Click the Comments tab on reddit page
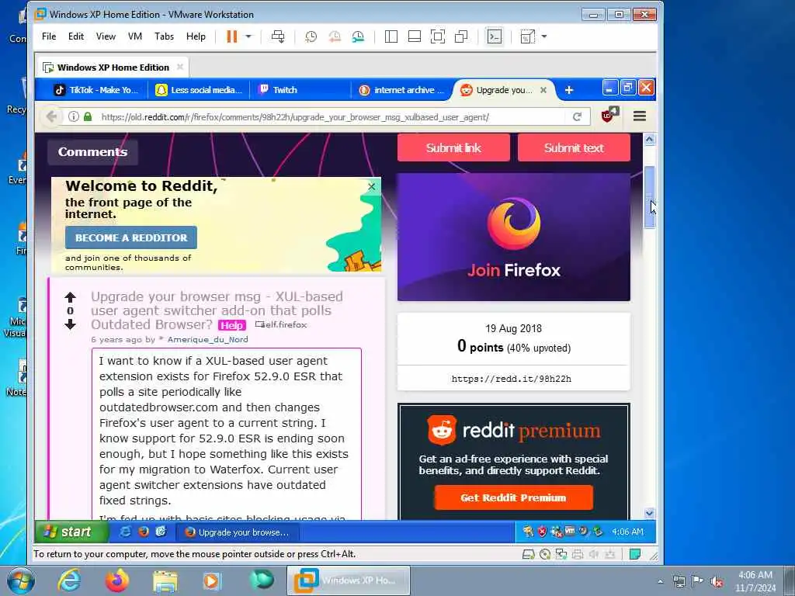Screen dimensions: 795x596 point(92,151)
